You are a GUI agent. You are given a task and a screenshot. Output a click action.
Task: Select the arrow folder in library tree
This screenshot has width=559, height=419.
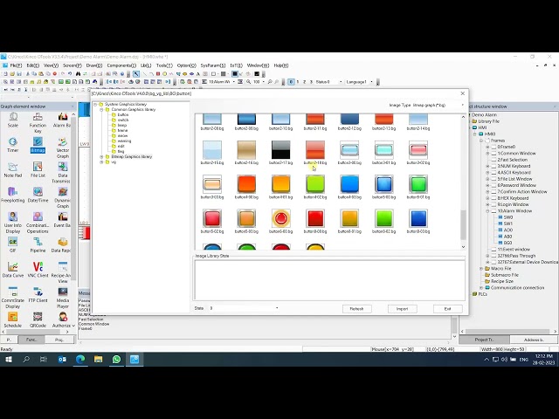(x=121, y=136)
